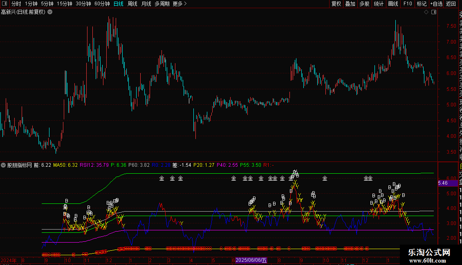Switch to 周线 weekly period
The width and height of the screenshot is (462, 265).
tap(132, 4)
